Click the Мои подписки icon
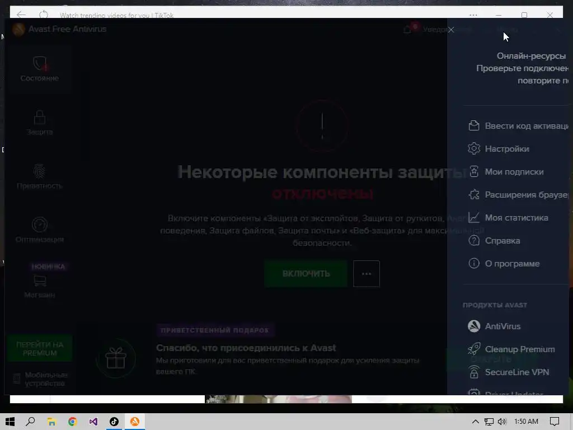The height and width of the screenshot is (430, 573). pyautogui.click(x=474, y=171)
